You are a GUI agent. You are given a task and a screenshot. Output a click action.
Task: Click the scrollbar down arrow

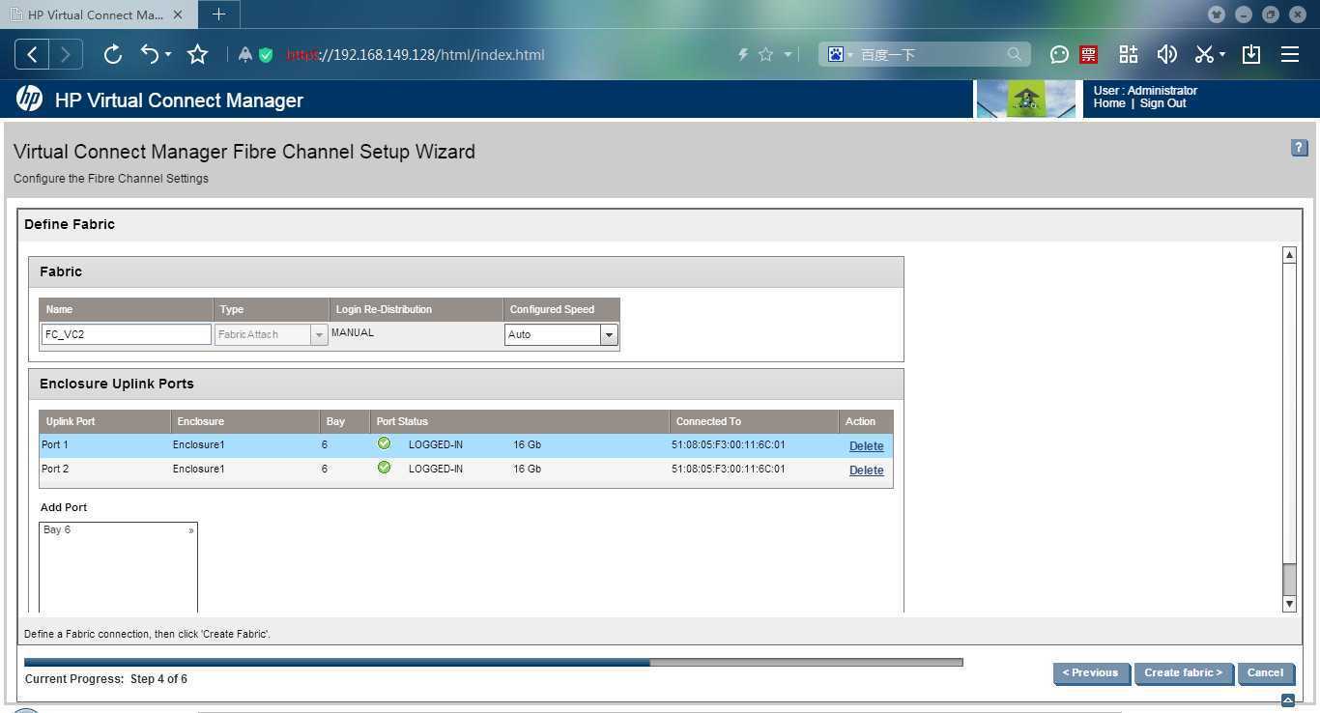click(1289, 604)
